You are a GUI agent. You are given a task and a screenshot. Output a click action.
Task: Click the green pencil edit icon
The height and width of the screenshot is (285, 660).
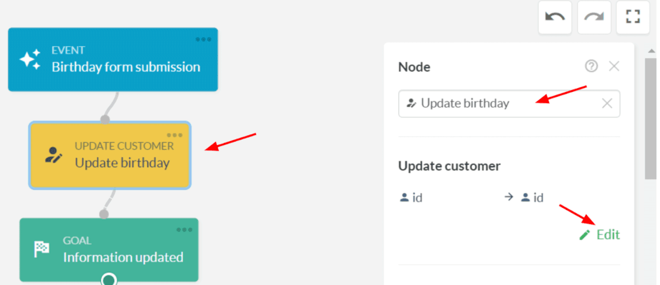(x=584, y=235)
